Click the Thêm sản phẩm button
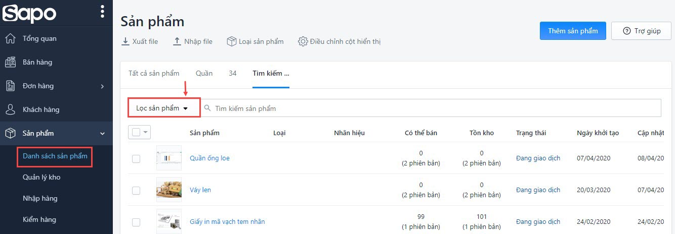Image resolution: width=675 pixels, height=234 pixels. click(573, 31)
